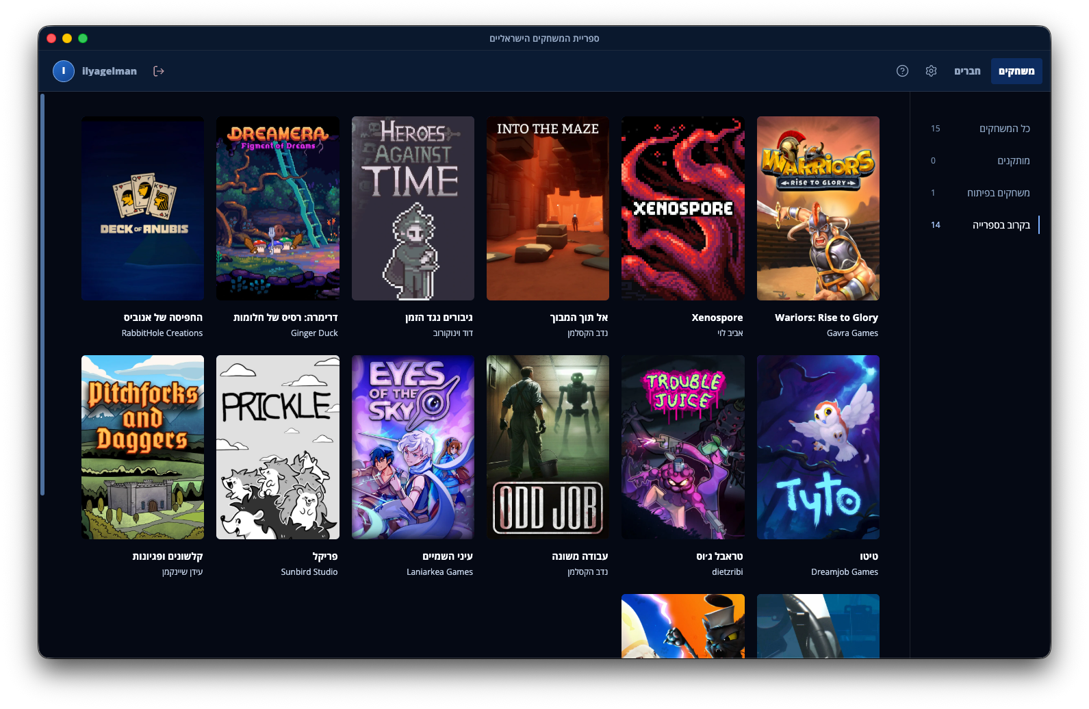This screenshot has height=709, width=1089.
Task: Click the title עיני השמיים
Action: click(448, 556)
